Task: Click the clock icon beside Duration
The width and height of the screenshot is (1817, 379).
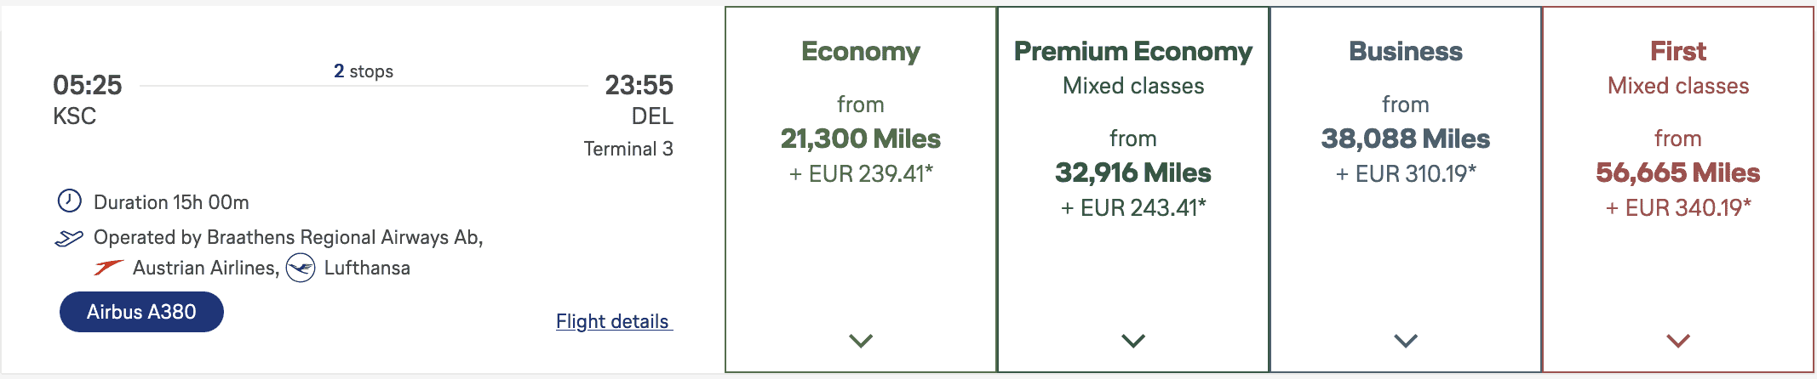Action: 69,201
